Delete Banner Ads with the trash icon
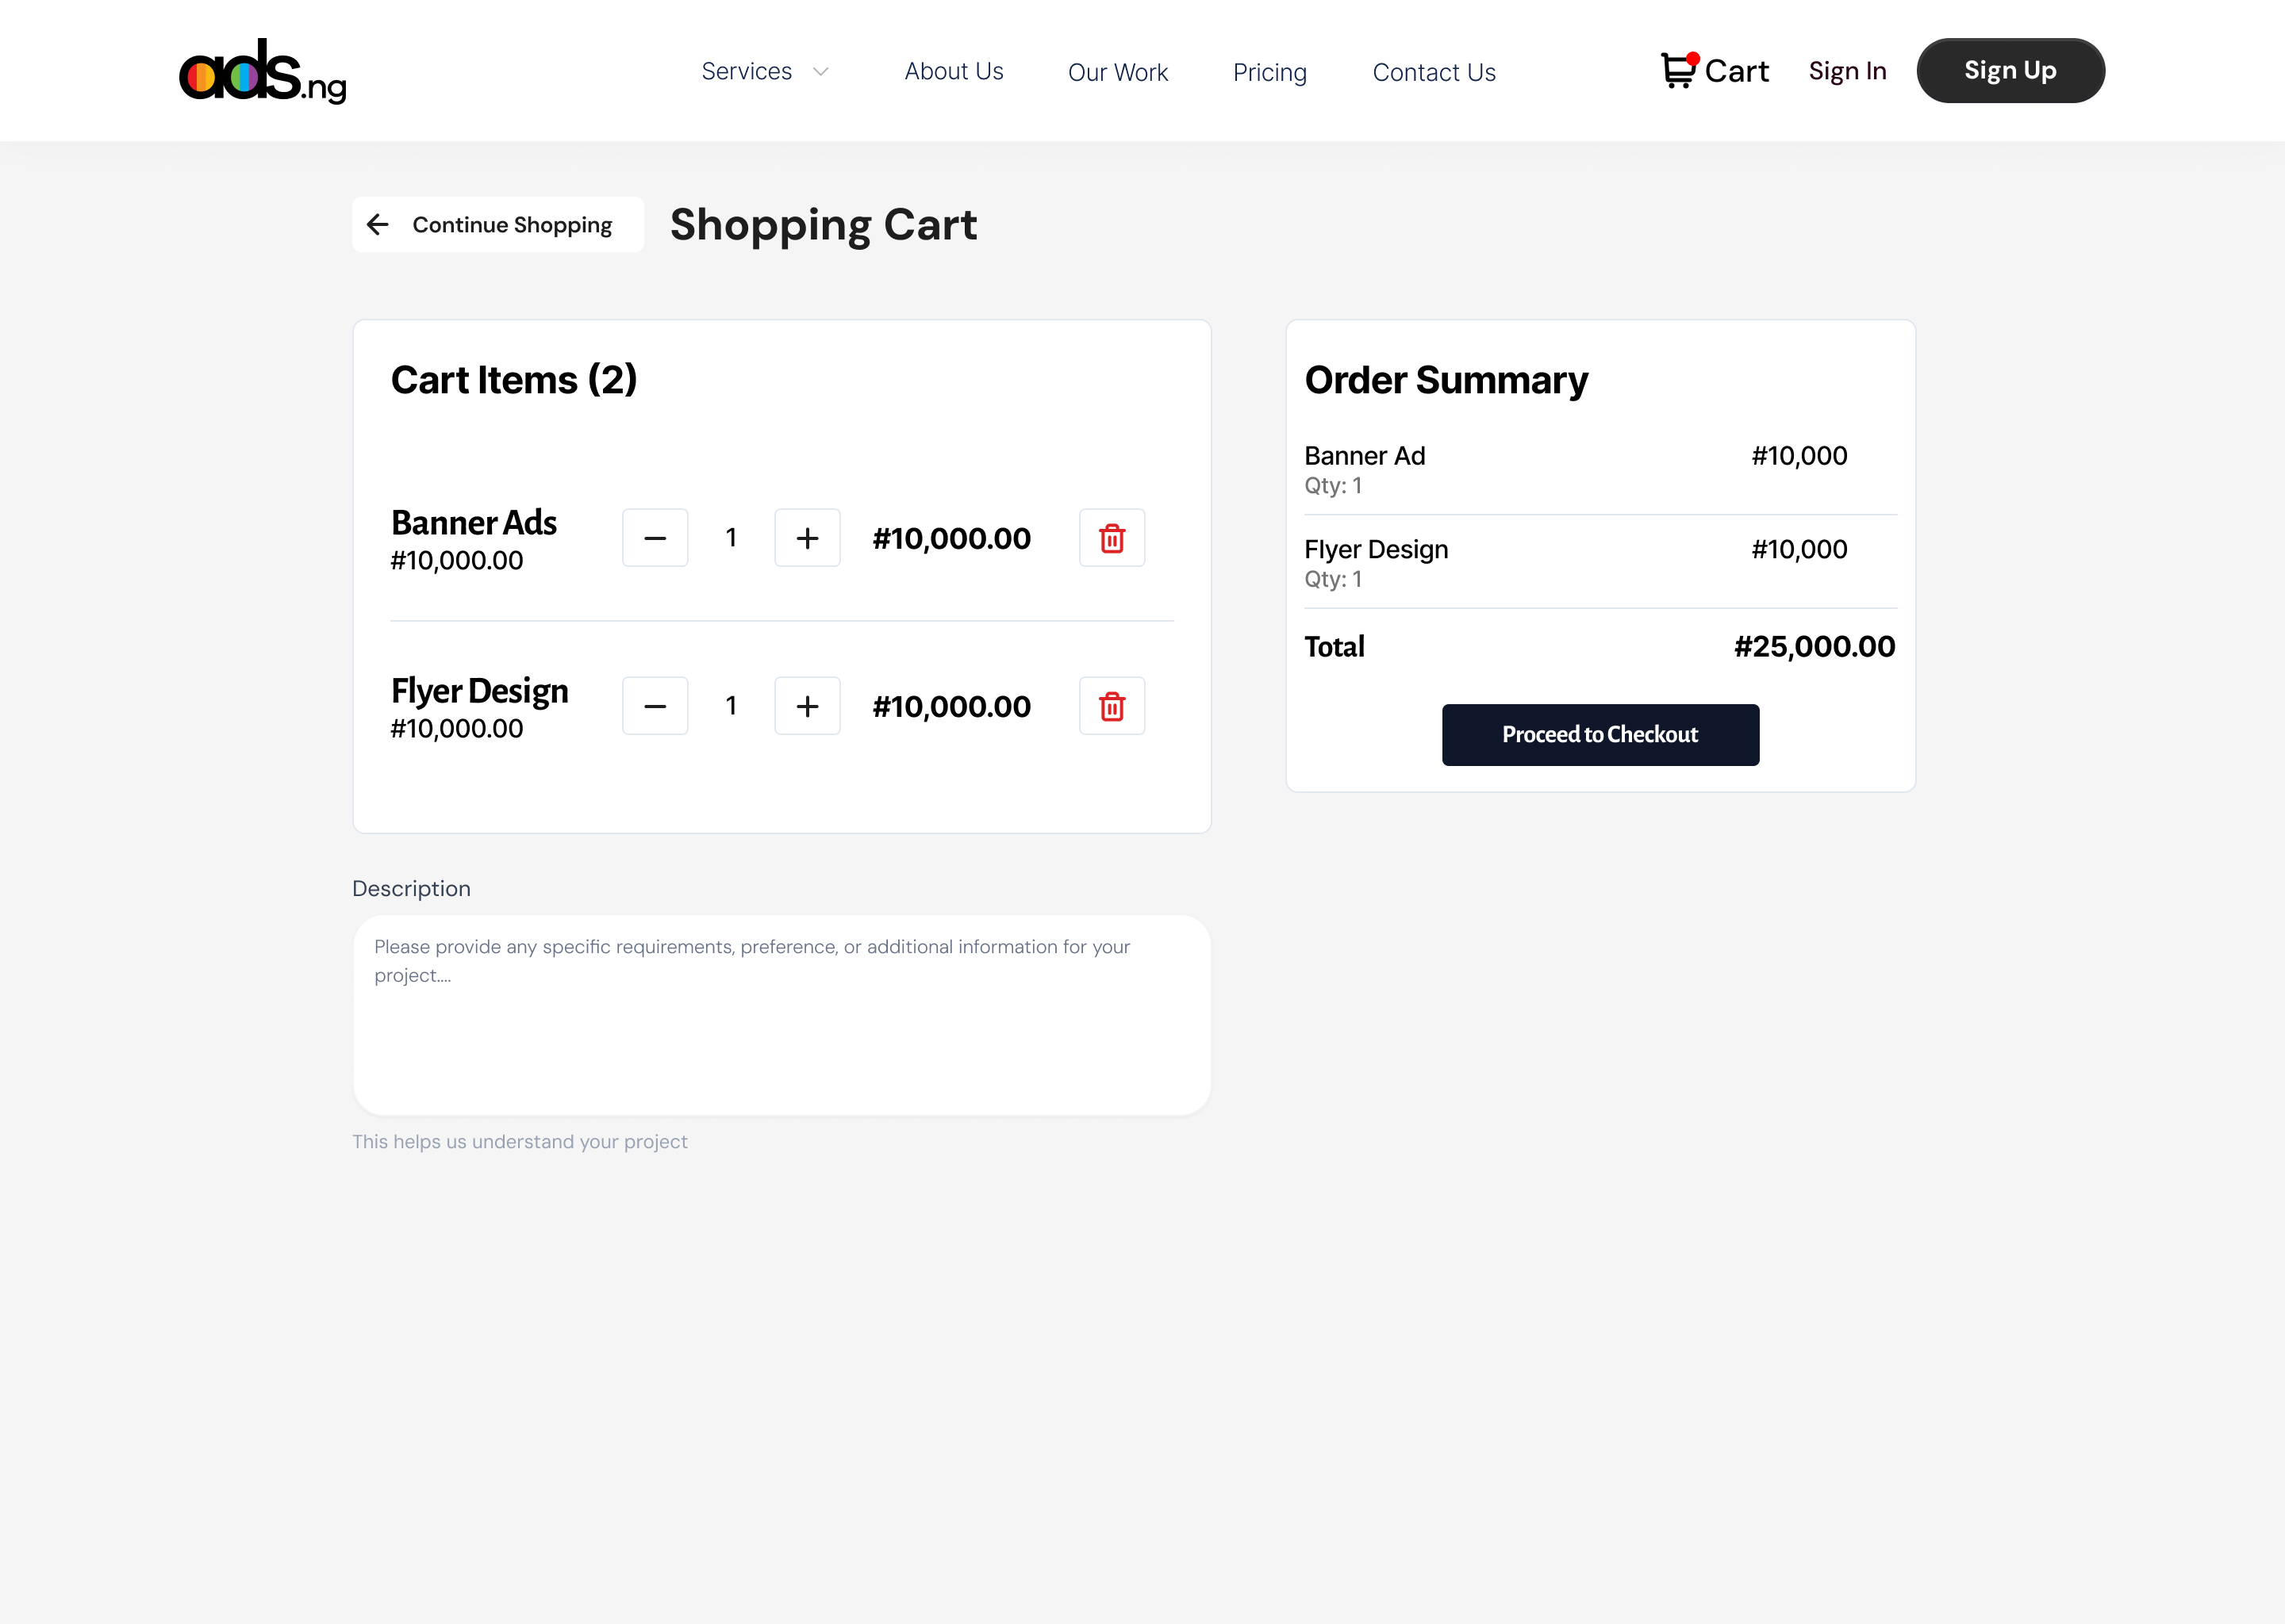This screenshot has width=2285, height=1624. (1112, 538)
